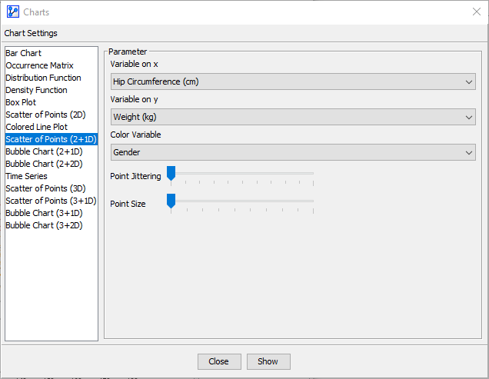
Task: Expand the Variable on y combo box
Action: [x=292, y=117]
